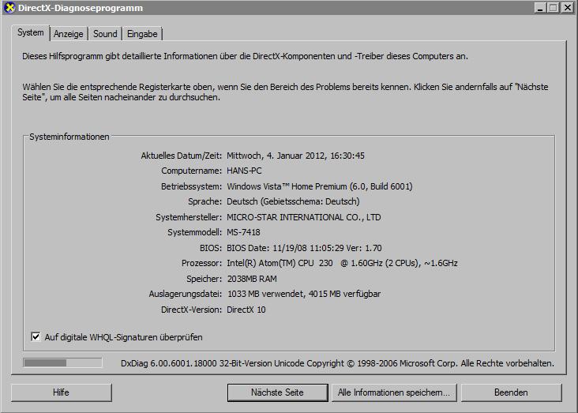Select the Eingabe tab

[x=142, y=34]
